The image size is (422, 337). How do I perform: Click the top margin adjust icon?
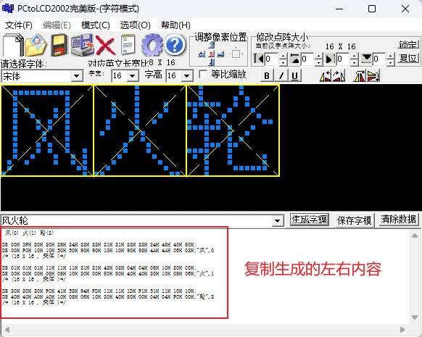tap(294, 59)
